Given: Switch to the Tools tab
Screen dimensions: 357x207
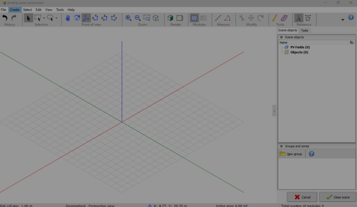Looking at the screenshot, I should click(x=305, y=31).
